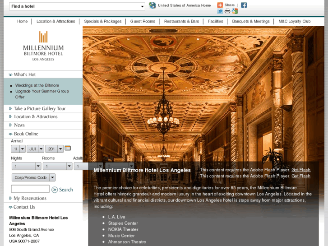Click the orange Share plus icon
The width and height of the screenshot is (328, 246).
220,5
